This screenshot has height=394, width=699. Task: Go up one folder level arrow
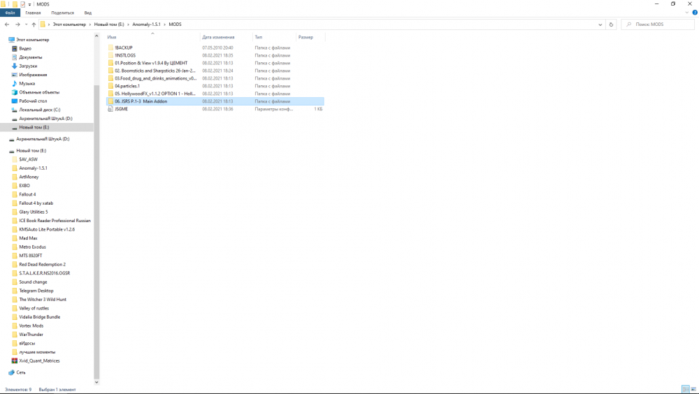coord(34,24)
